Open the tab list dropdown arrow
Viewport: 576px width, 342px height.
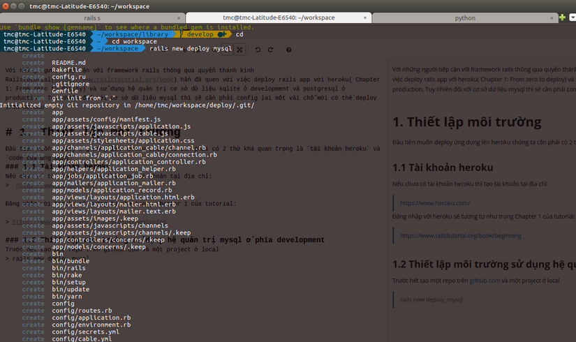point(573,17)
